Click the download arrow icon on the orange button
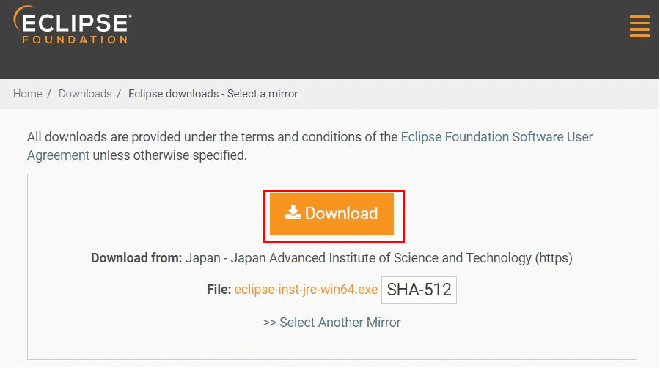The image size is (660, 368). point(293,213)
